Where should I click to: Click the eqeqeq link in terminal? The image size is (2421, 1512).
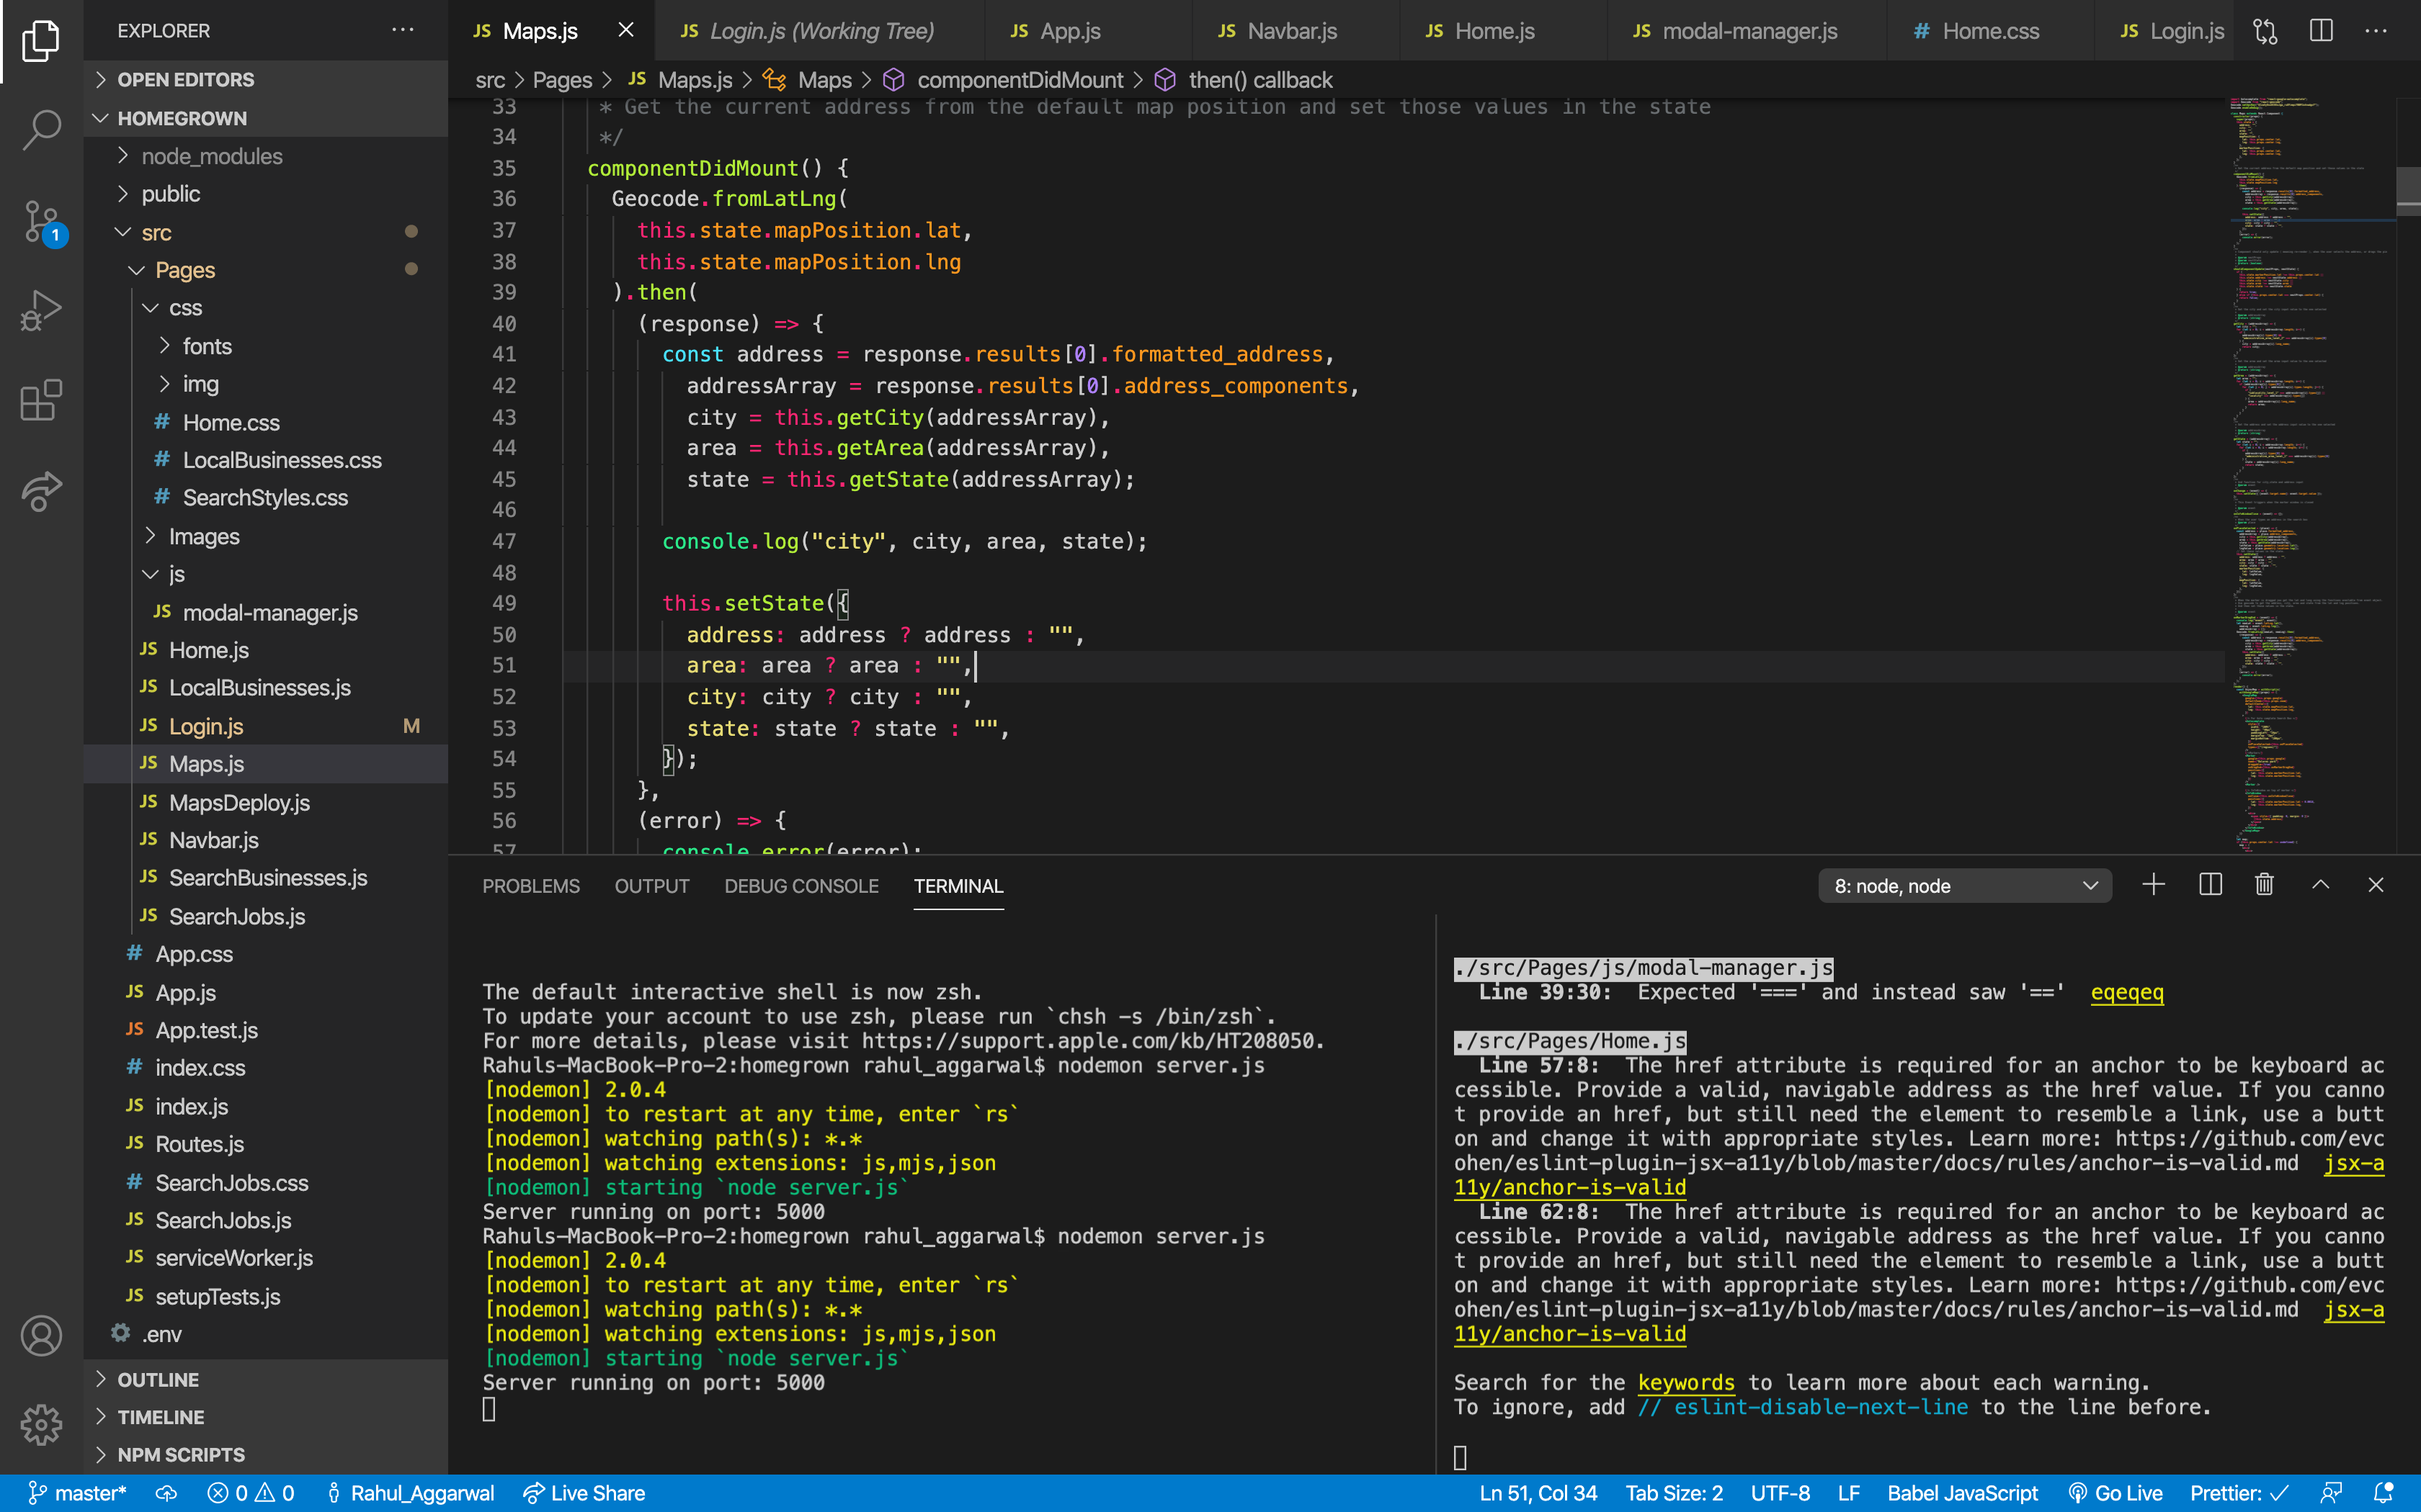(2126, 992)
